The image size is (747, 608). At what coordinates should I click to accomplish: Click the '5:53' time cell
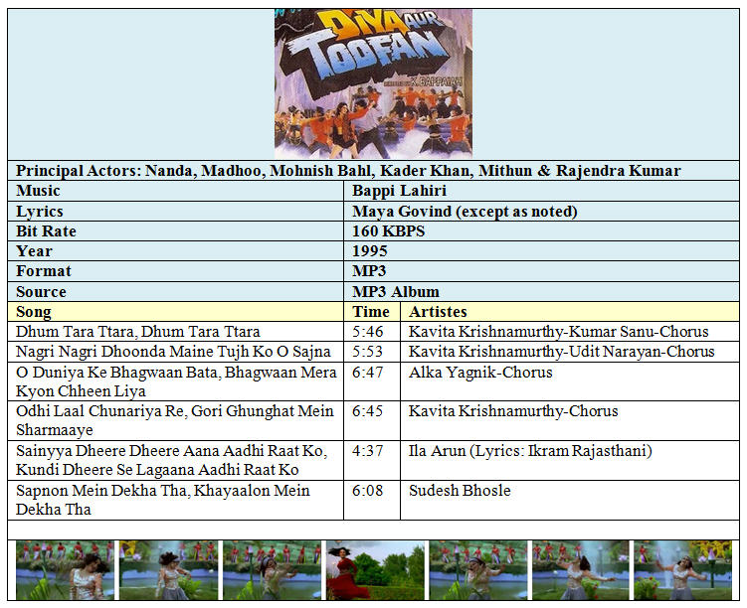pos(372,352)
